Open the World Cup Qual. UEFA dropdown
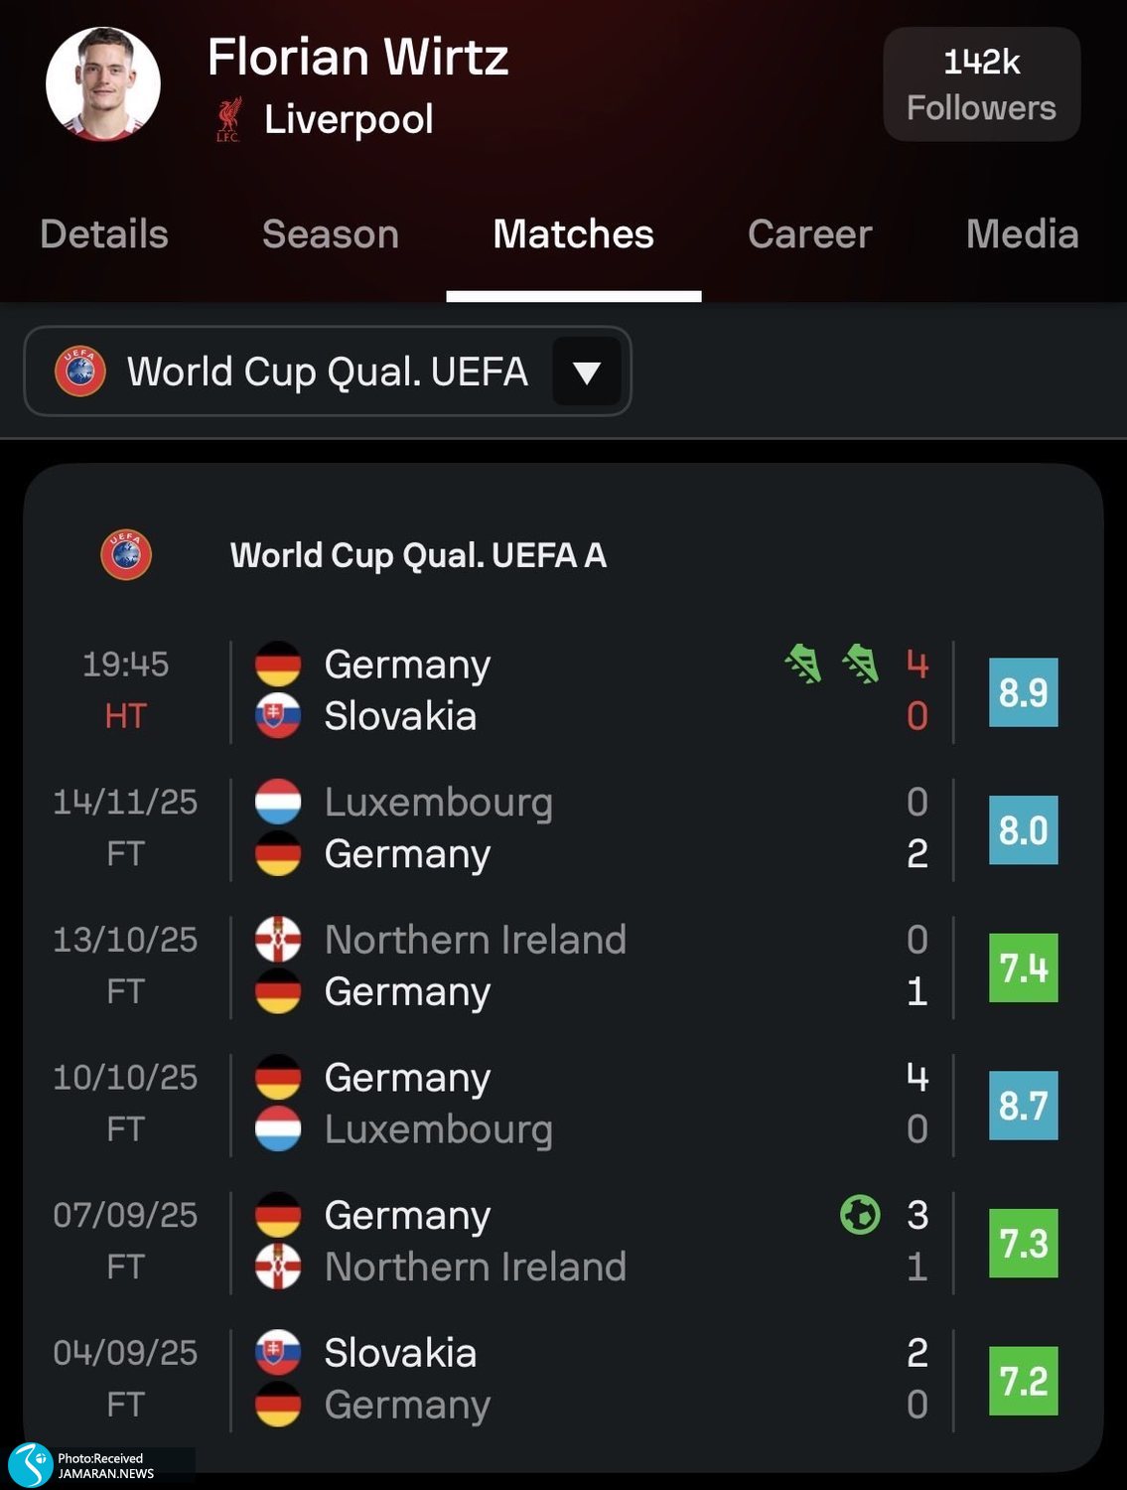Viewport: 1127px width, 1490px height. (x=327, y=372)
